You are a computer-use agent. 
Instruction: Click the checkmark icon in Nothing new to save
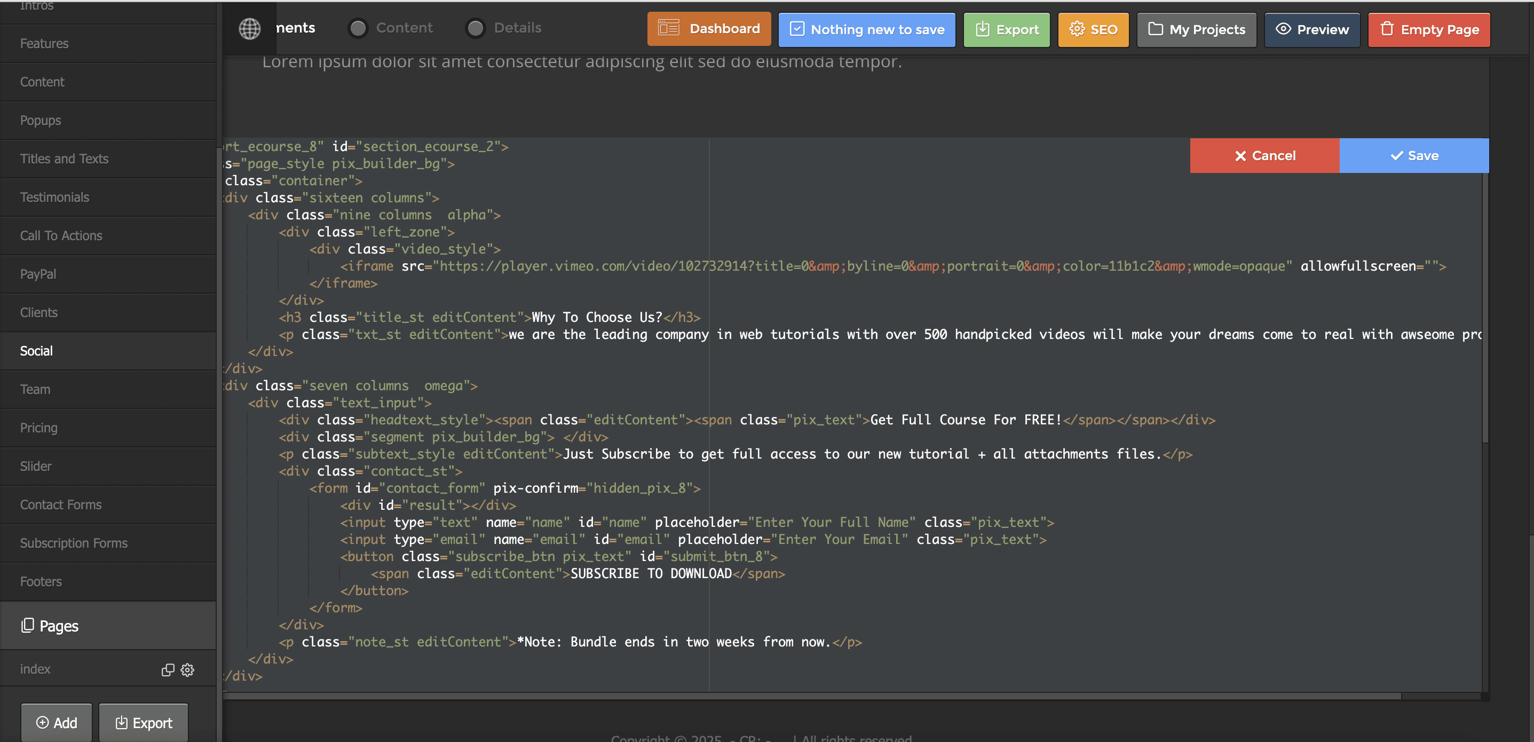tap(797, 29)
